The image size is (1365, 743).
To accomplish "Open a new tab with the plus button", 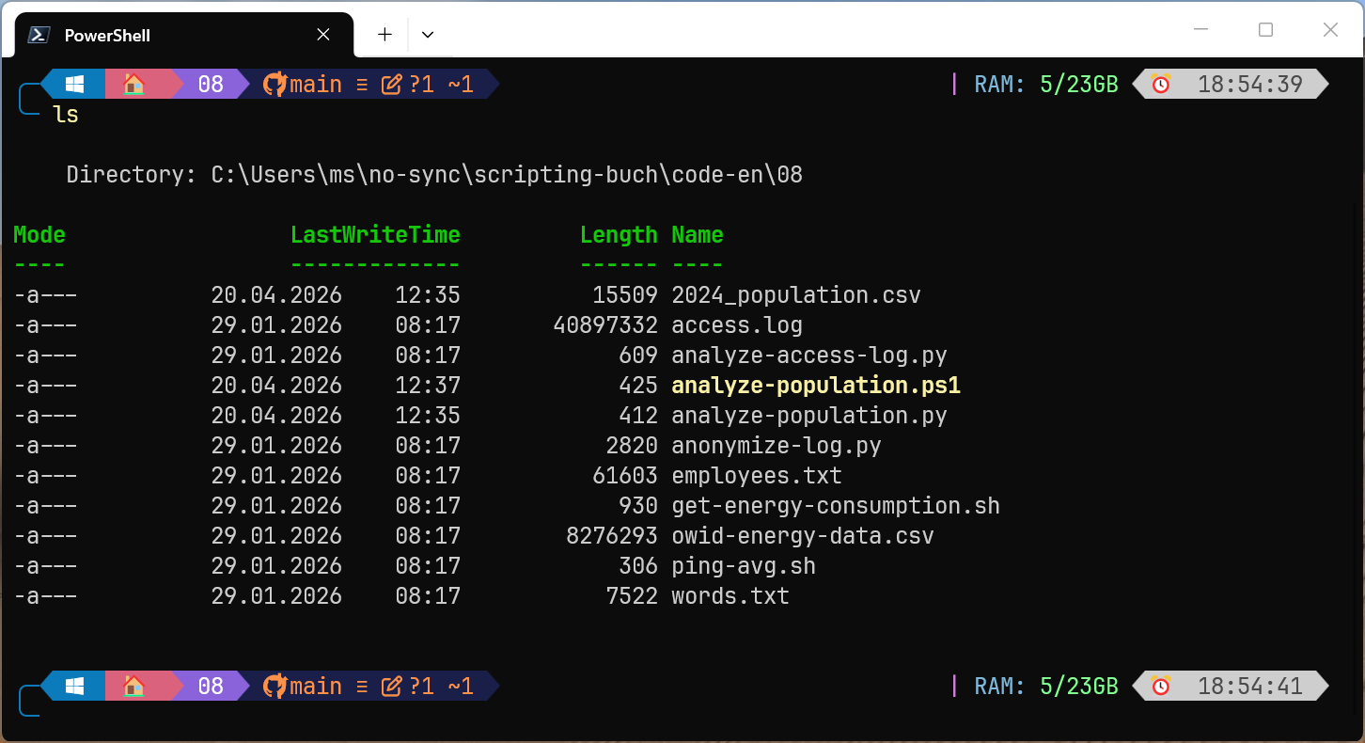I will click(384, 35).
